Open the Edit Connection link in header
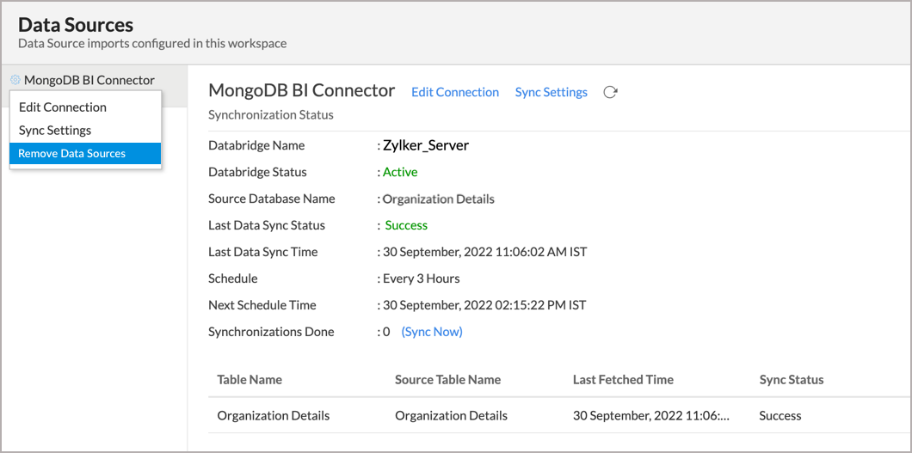The width and height of the screenshot is (912, 453). pos(455,92)
